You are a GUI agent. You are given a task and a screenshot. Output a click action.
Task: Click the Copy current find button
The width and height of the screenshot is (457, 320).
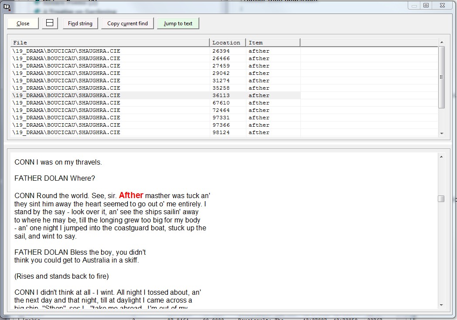coord(127,24)
